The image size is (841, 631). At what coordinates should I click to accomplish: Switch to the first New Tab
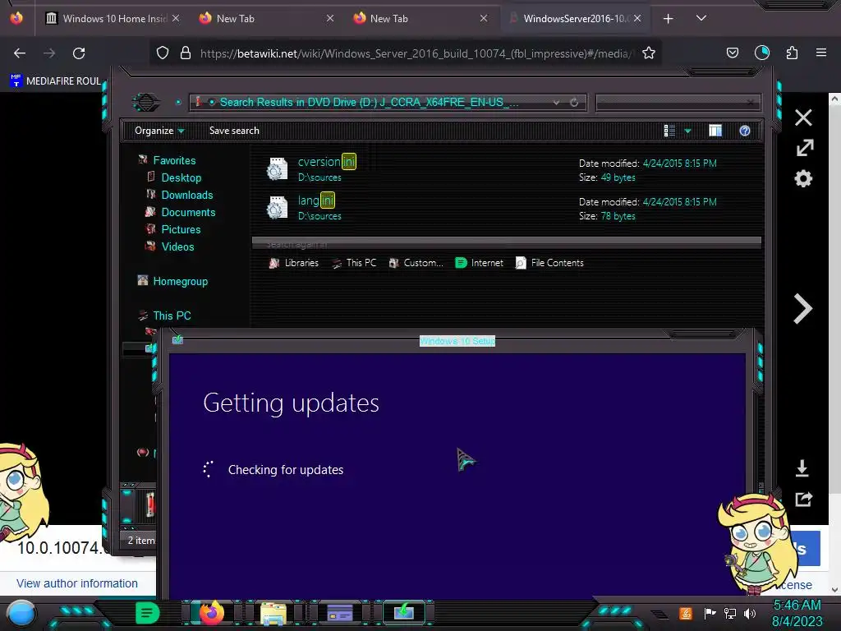266,19
